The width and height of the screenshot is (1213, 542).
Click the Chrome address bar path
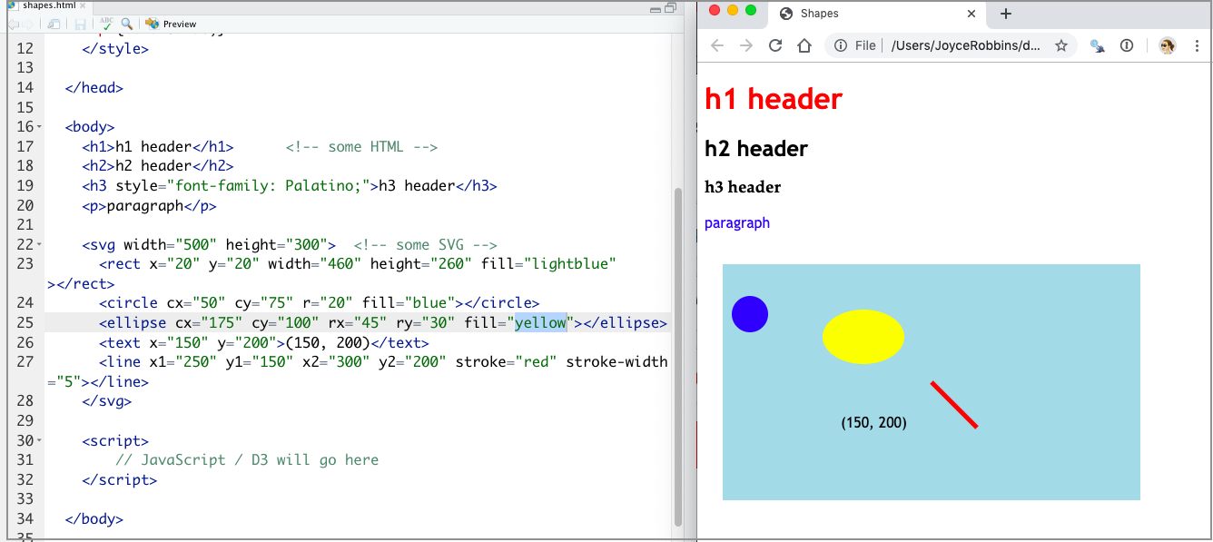tap(965, 45)
